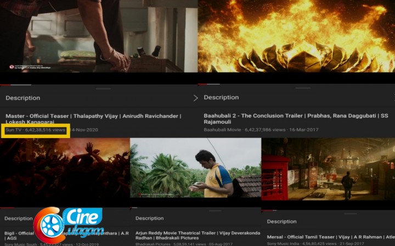Open Master Official Teaser video thumbnail
The image size is (395, 246).
point(99,36)
